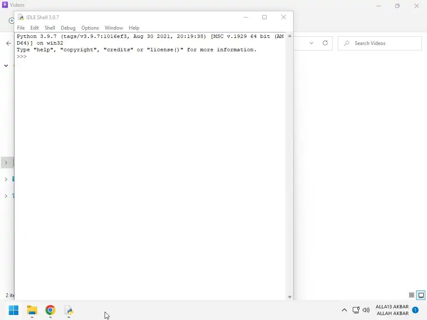This screenshot has height=320, width=427.
Task: Expand the highlighted navigation tree item
Action: click(6, 163)
